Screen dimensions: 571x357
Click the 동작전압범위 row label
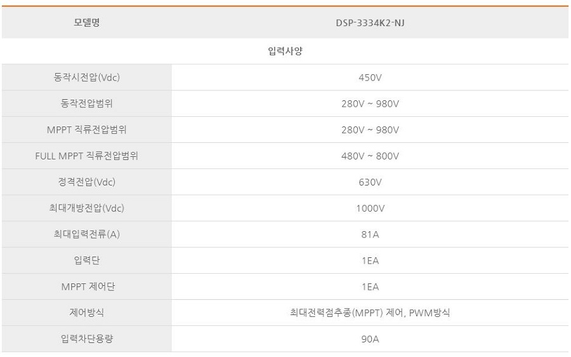pyautogui.click(x=86, y=104)
